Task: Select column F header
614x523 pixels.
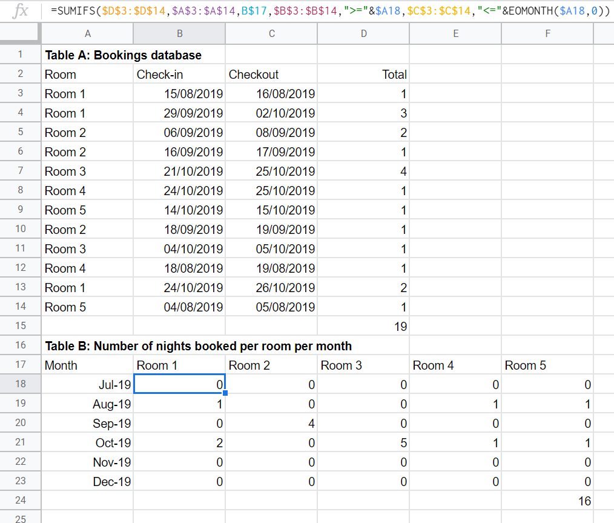Action: 547,34
